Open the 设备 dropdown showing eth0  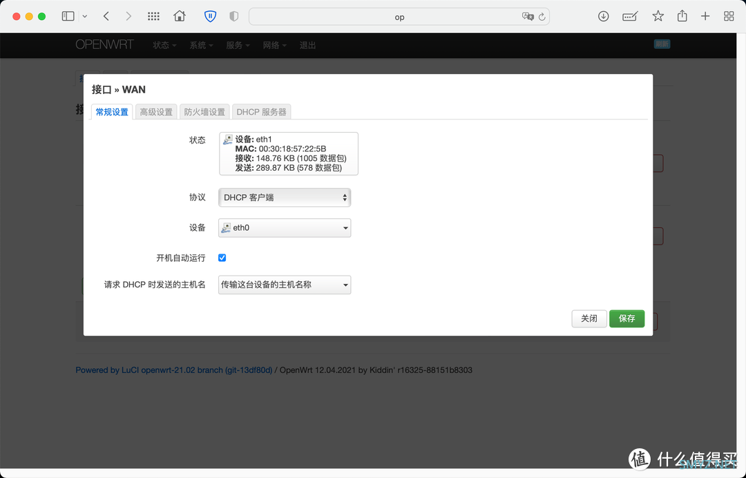pyautogui.click(x=285, y=228)
